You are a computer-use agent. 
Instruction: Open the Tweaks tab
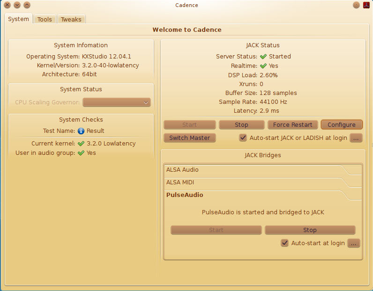click(71, 19)
